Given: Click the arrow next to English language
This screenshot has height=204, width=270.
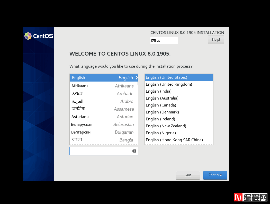Looking at the screenshot, I should click(x=137, y=78).
